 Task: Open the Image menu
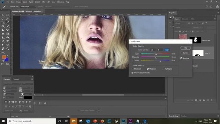pyautogui.click(x=19, y=2)
